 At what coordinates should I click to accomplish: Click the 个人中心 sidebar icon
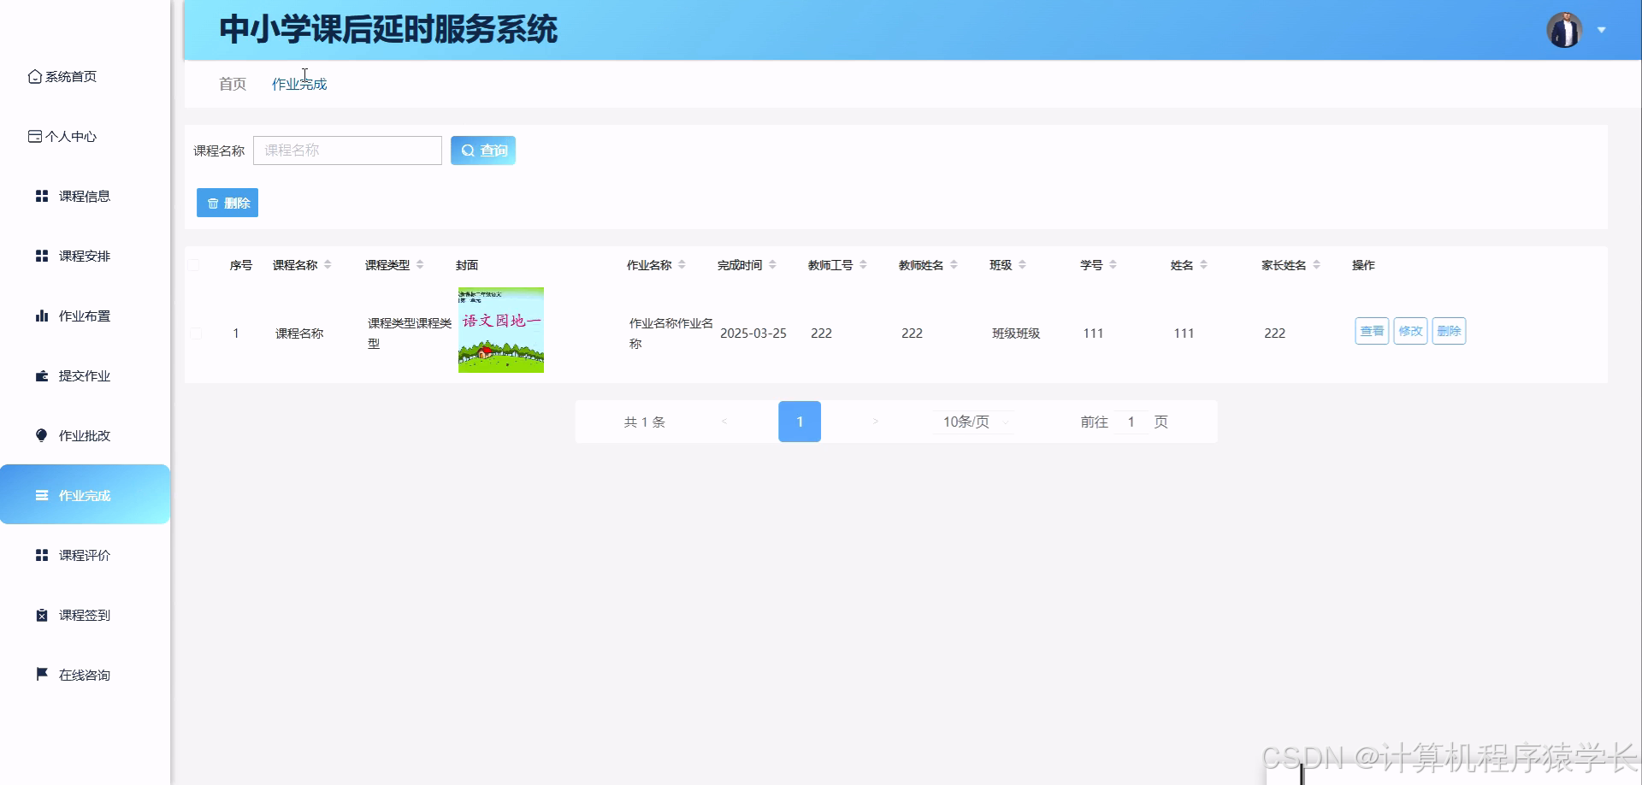[34, 135]
